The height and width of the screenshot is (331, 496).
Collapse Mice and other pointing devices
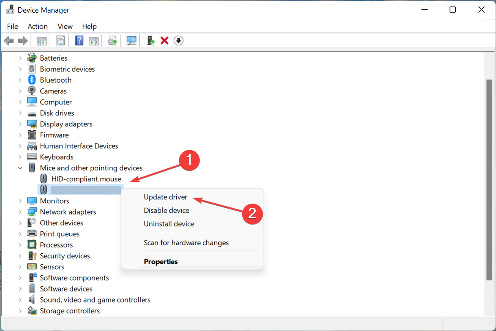pyautogui.click(x=20, y=168)
